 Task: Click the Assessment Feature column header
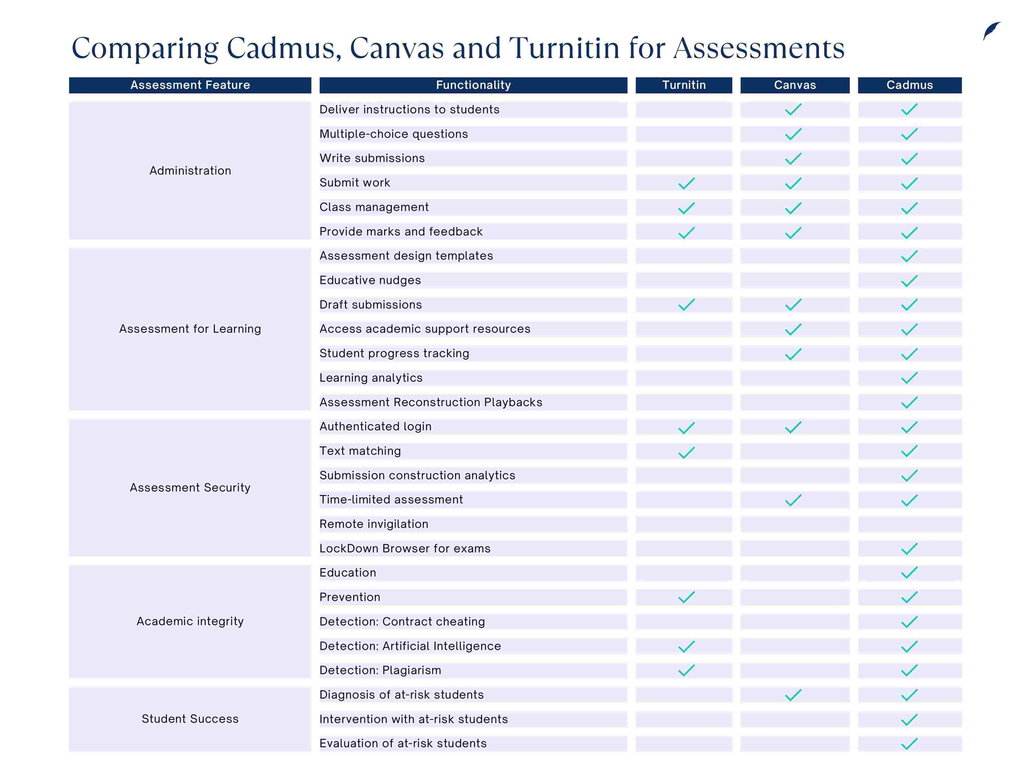click(x=190, y=85)
